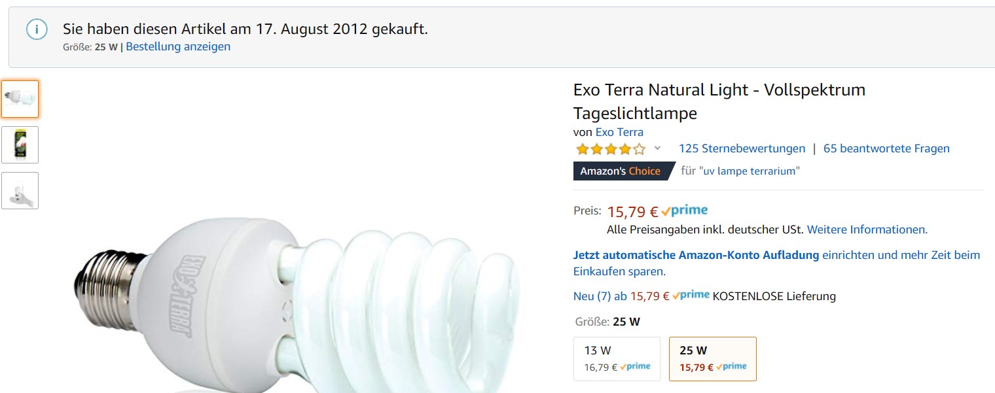Select the packaging box thumbnail image
Viewport: 995px width, 393px height.
[x=20, y=145]
